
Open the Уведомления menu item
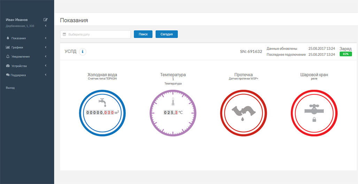[x=21, y=57]
